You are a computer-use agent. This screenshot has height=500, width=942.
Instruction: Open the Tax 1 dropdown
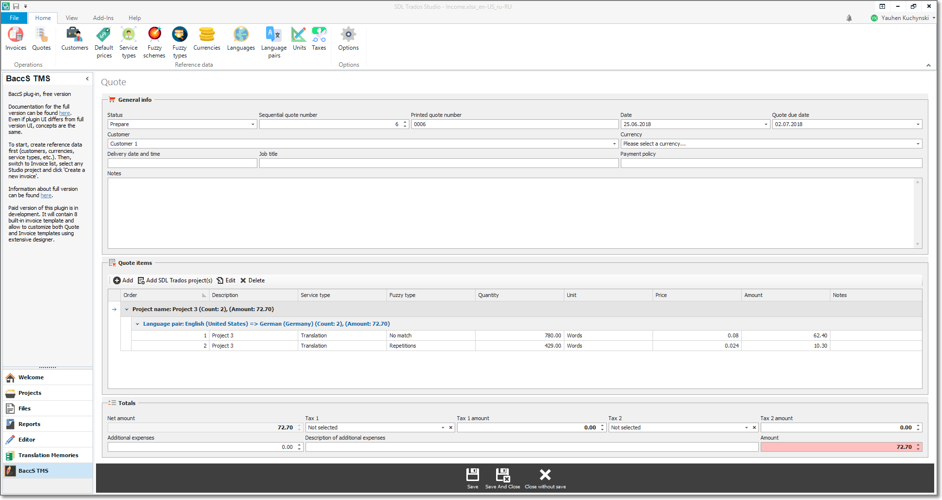(x=442, y=428)
